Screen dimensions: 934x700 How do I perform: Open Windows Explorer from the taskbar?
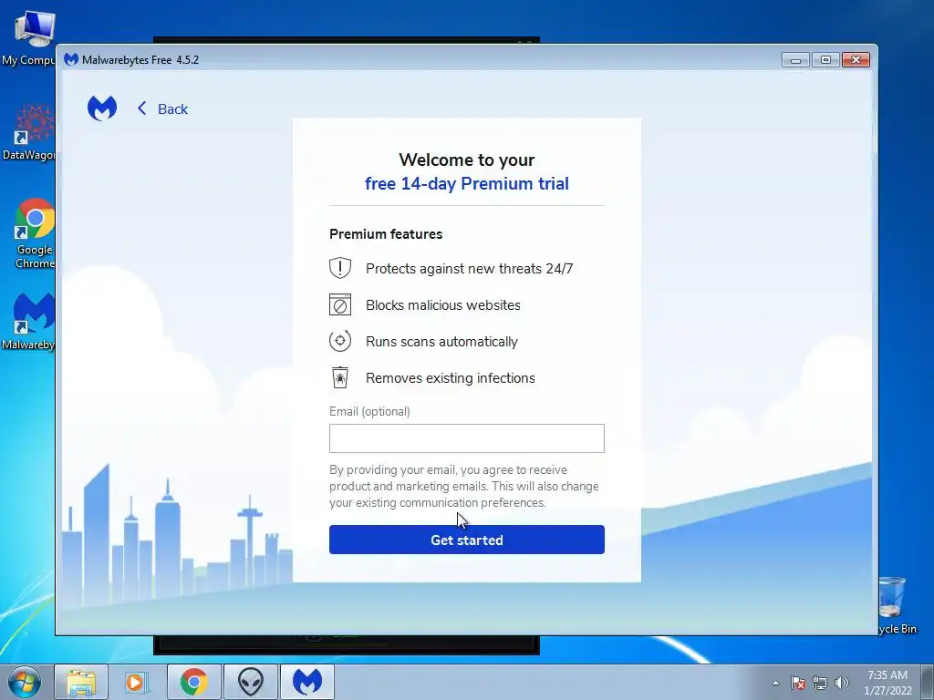(81, 682)
